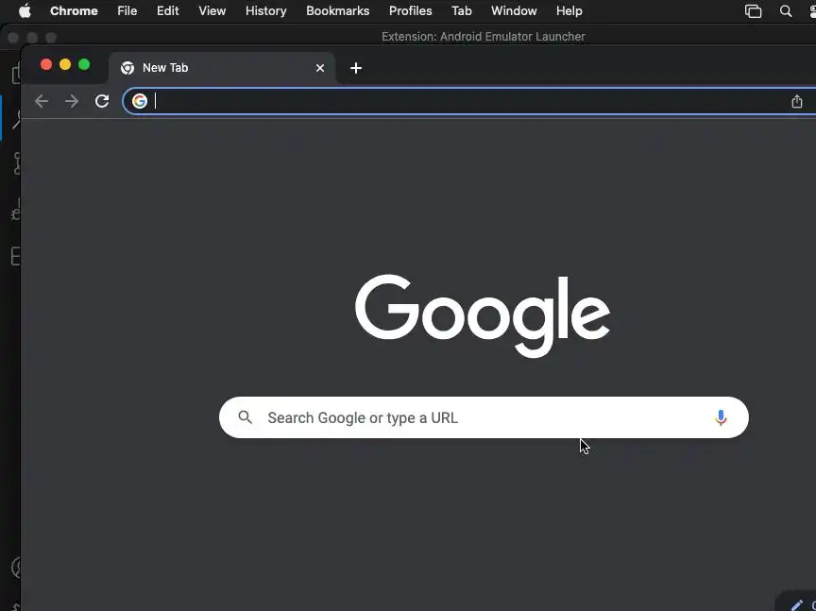Image resolution: width=816 pixels, height=611 pixels.
Task: Open the File menu
Action: 127,11
